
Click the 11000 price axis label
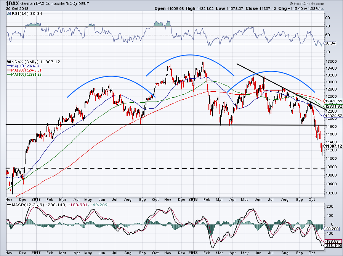point(330,159)
